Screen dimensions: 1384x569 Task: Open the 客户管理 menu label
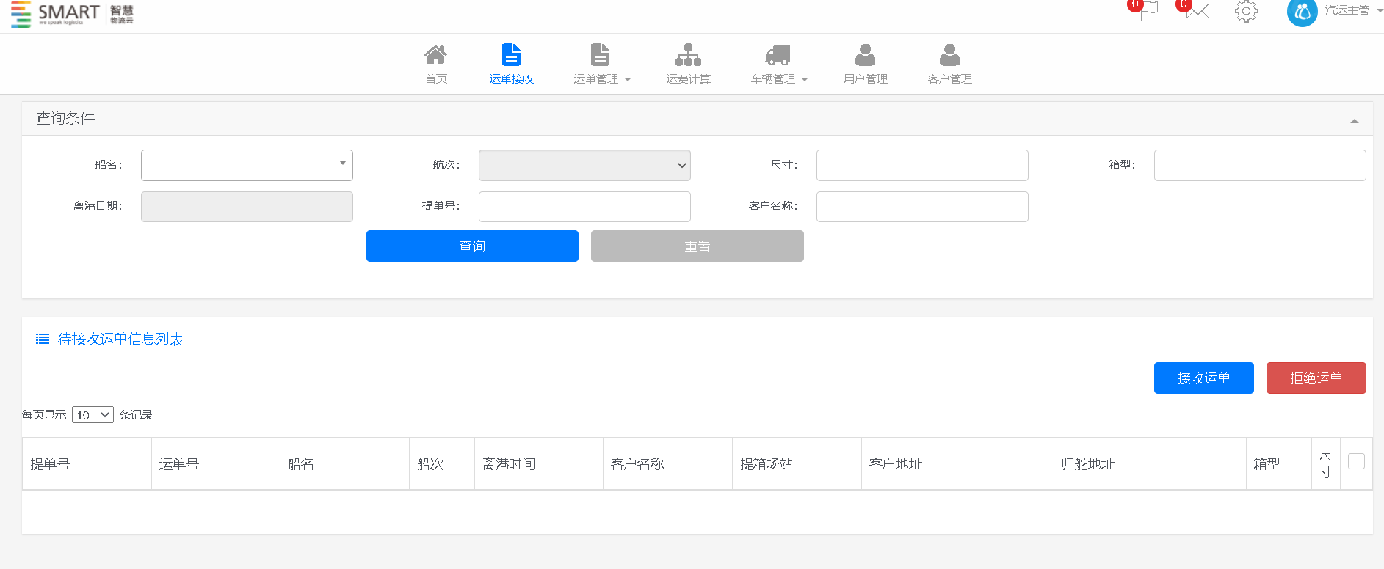(950, 79)
